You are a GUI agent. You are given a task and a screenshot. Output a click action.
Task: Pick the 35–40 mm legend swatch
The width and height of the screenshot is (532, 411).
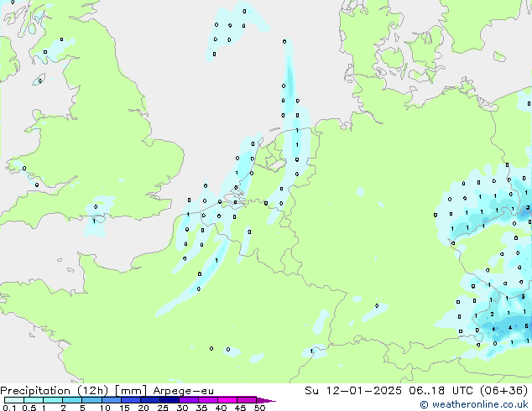(x=207, y=400)
